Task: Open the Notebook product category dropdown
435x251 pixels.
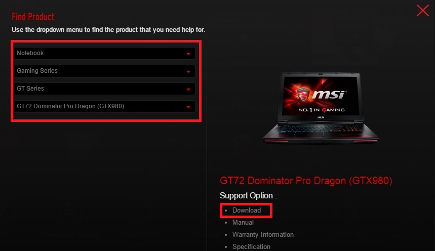Action: (104, 53)
